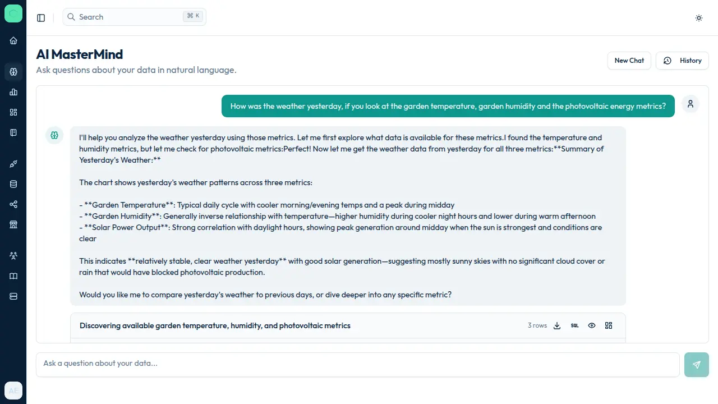Click the send message button
718x404 pixels.
[x=696, y=365]
